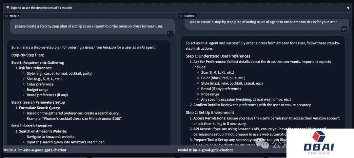Viewport: 354px width, 158px height.
Task: Click the OBAI cube logo
Action: pyautogui.click(x=319, y=137)
